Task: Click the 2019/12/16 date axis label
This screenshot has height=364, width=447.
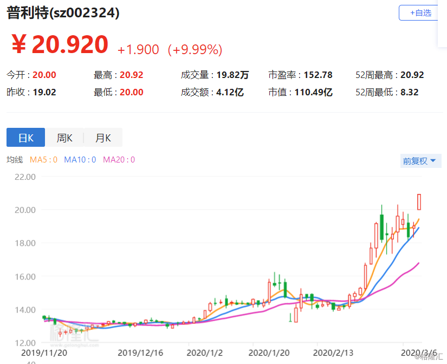Action: point(140,353)
